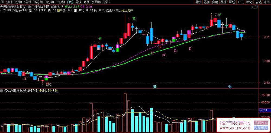Open the 多股 multi-stock view
271x133 pixels.
click(x=215, y=2)
